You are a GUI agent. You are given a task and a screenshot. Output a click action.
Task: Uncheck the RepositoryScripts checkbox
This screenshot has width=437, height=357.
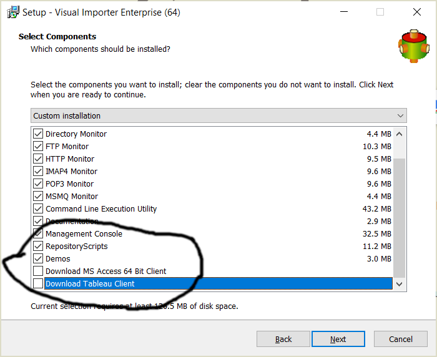pyautogui.click(x=38, y=246)
